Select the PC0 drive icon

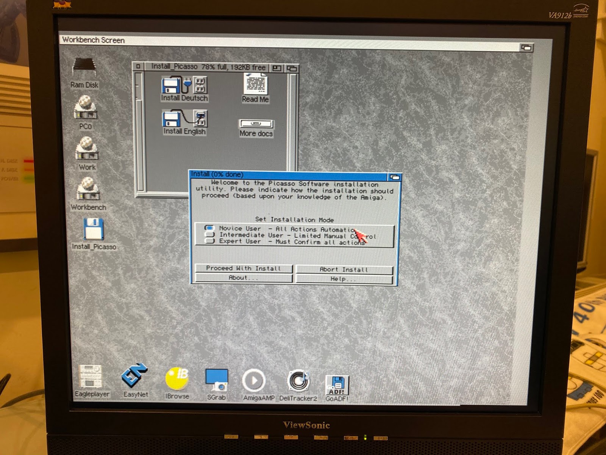(x=86, y=112)
